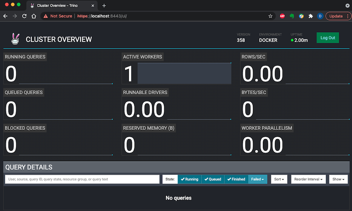Click the WORKER PARALLELISM label

coord(267,128)
